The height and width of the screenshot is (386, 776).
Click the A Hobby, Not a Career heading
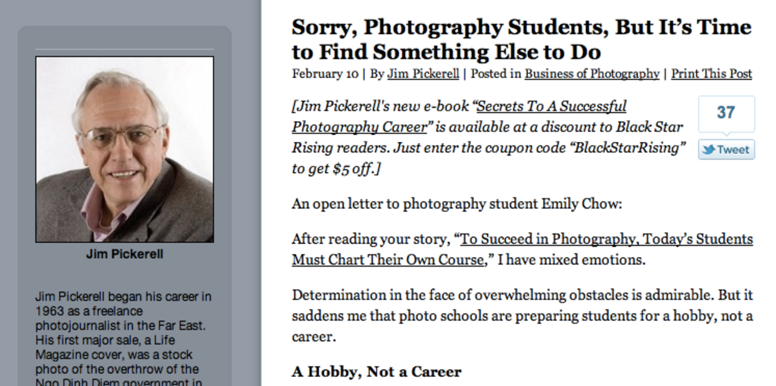point(376,371)
